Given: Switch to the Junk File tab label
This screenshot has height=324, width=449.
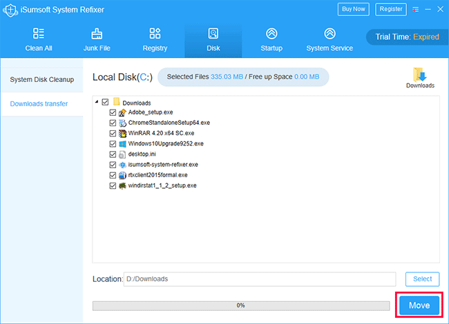Looking at the screenshot, I should pyautogui.click(x=97, y=48).
